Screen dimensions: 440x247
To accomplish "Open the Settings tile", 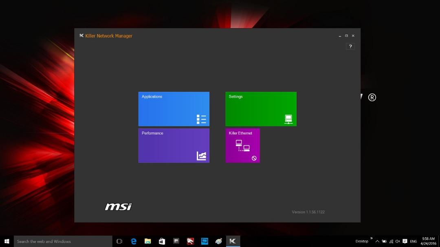I will click(x=261, y=109).
